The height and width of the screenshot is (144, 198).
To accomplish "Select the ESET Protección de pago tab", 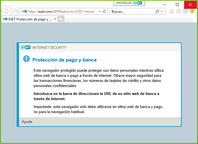I will point(29,19).
